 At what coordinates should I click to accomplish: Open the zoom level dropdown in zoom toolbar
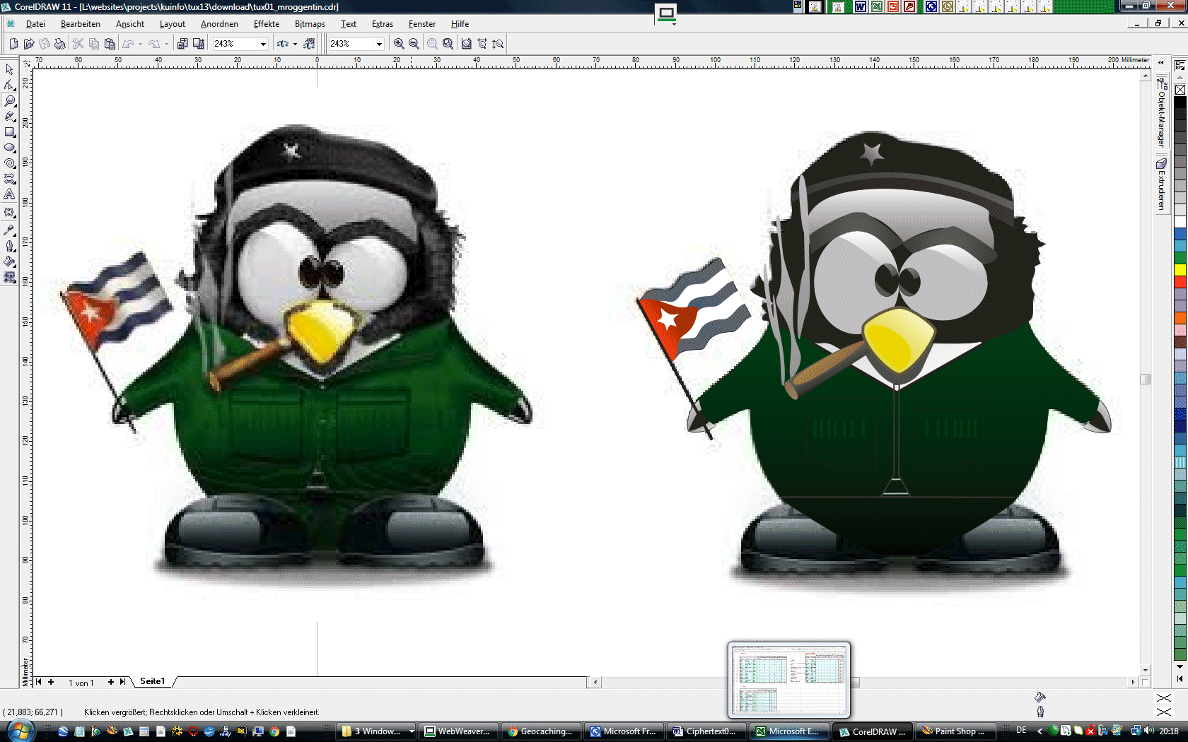[379, 44]
